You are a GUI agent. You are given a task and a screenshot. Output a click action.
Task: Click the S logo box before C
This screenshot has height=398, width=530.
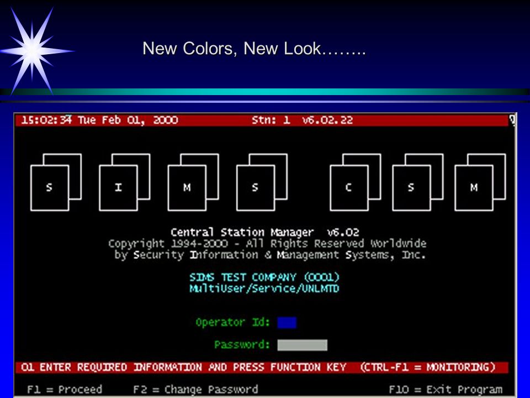256,187
